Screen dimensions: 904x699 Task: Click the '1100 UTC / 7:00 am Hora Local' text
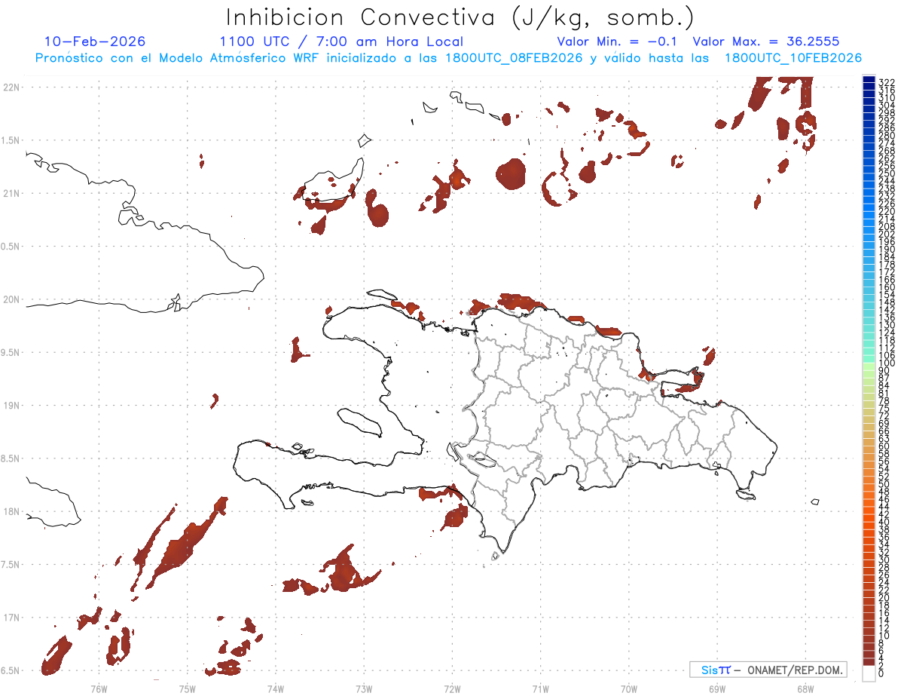coord(341,41)
